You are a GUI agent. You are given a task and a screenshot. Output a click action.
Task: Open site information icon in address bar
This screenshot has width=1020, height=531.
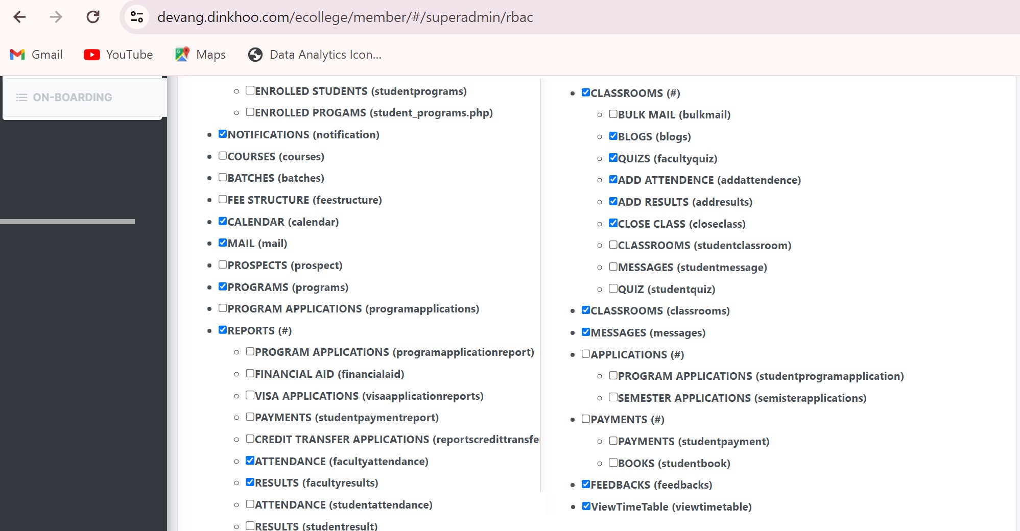(x=136, y=17)
